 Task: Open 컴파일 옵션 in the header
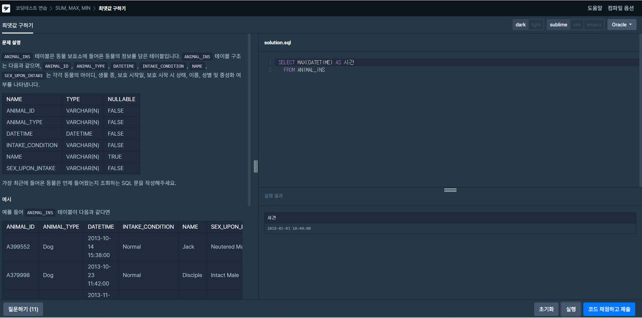(620, 9)
